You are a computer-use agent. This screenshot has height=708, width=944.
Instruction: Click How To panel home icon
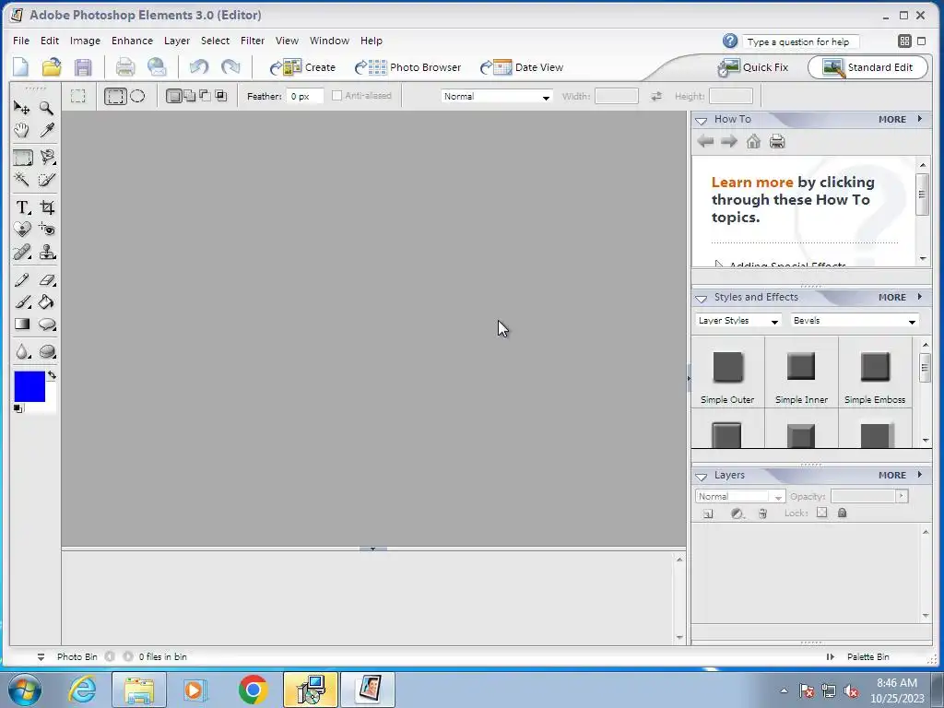[753, 141]
